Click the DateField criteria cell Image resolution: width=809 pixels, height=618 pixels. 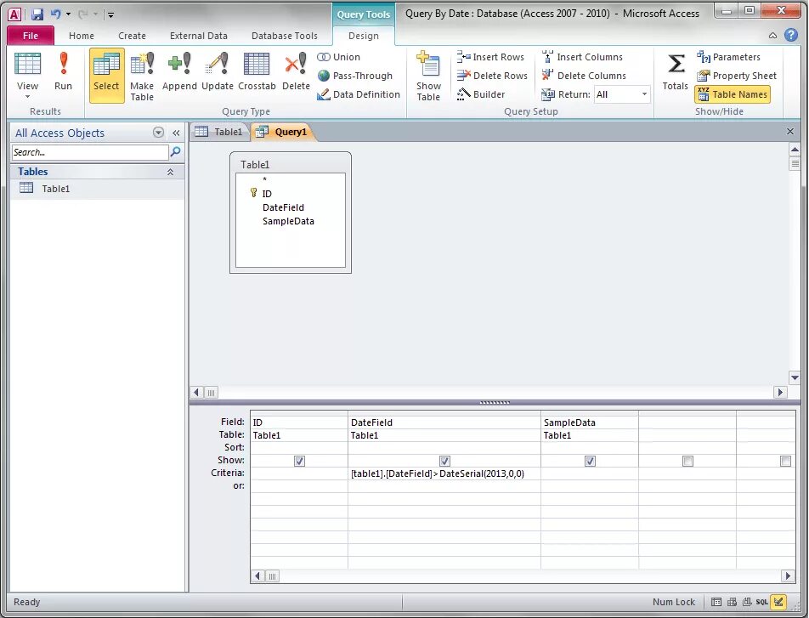pos(442,473)
